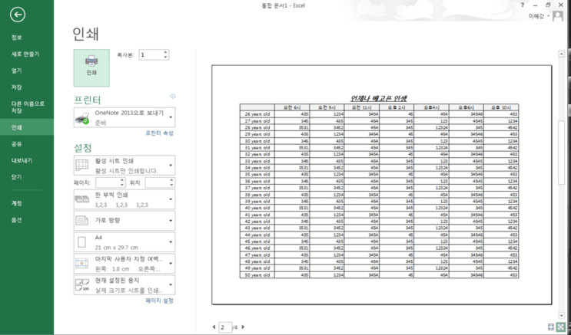Go to next page arrow in preview

(x=244, y=327)
